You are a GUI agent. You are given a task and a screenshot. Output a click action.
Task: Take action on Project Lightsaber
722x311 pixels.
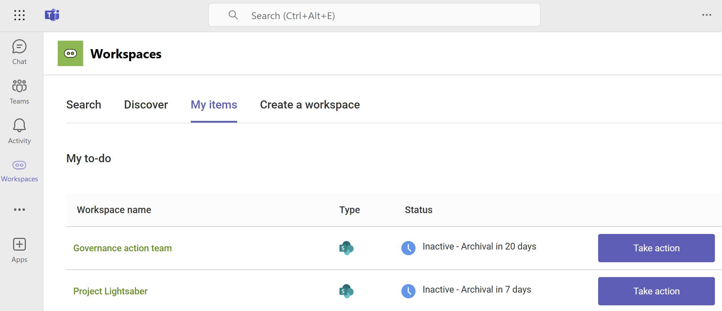coord(657,291)
